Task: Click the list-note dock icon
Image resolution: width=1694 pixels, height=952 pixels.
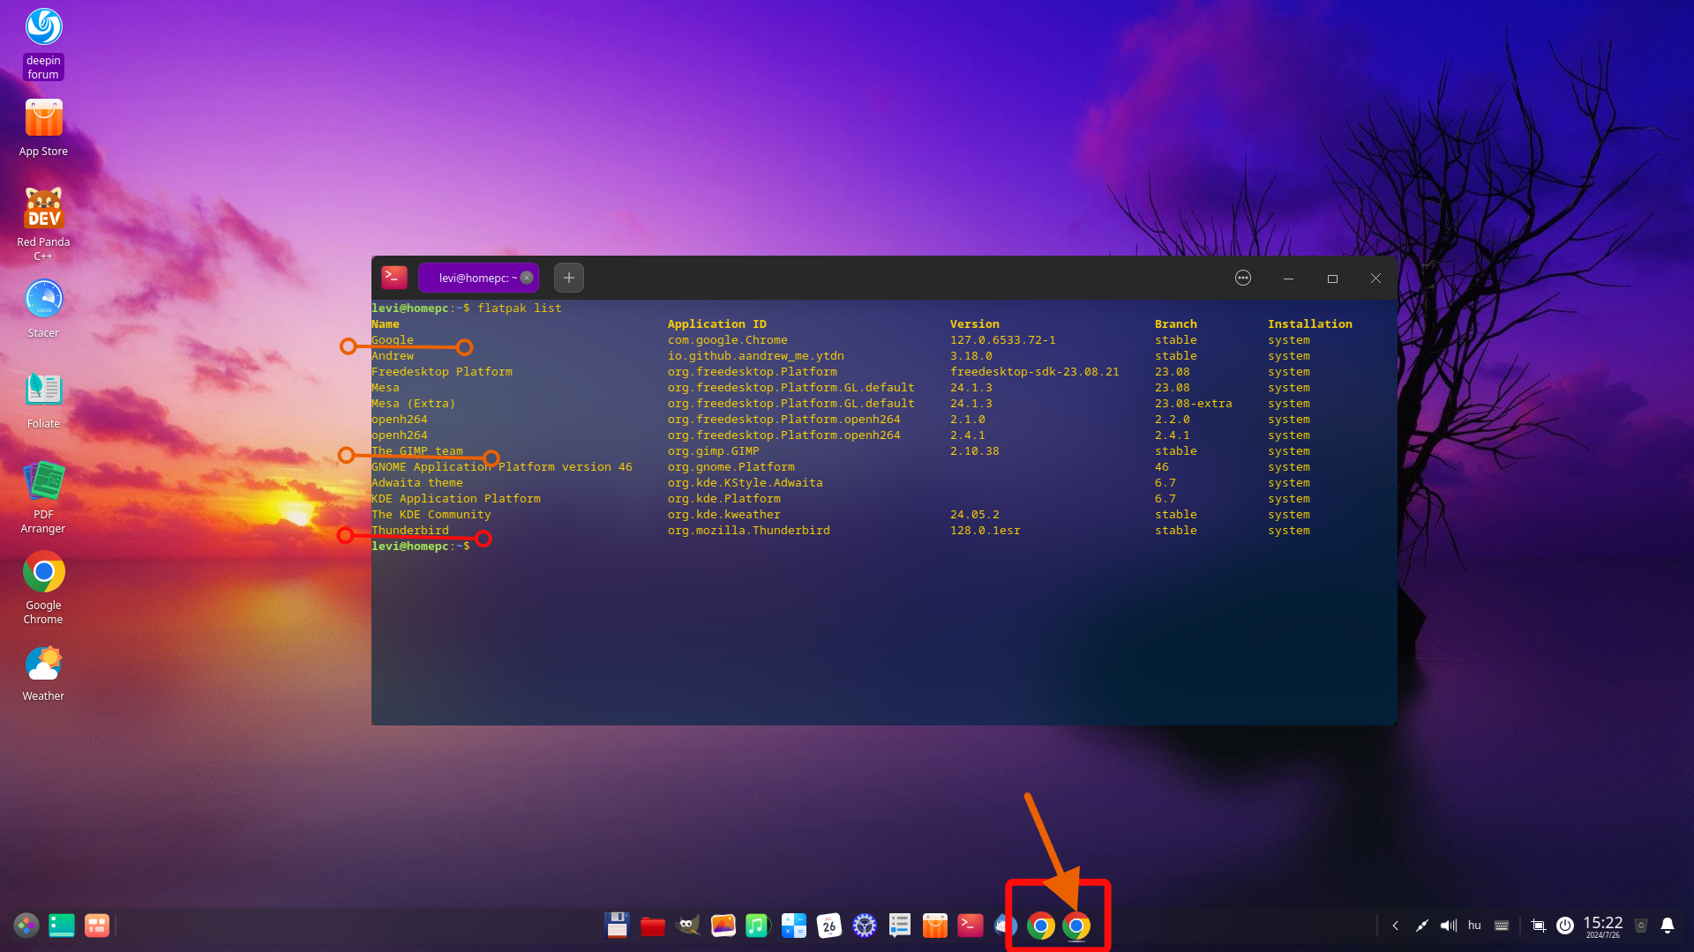Action: [x=900, y=926]
